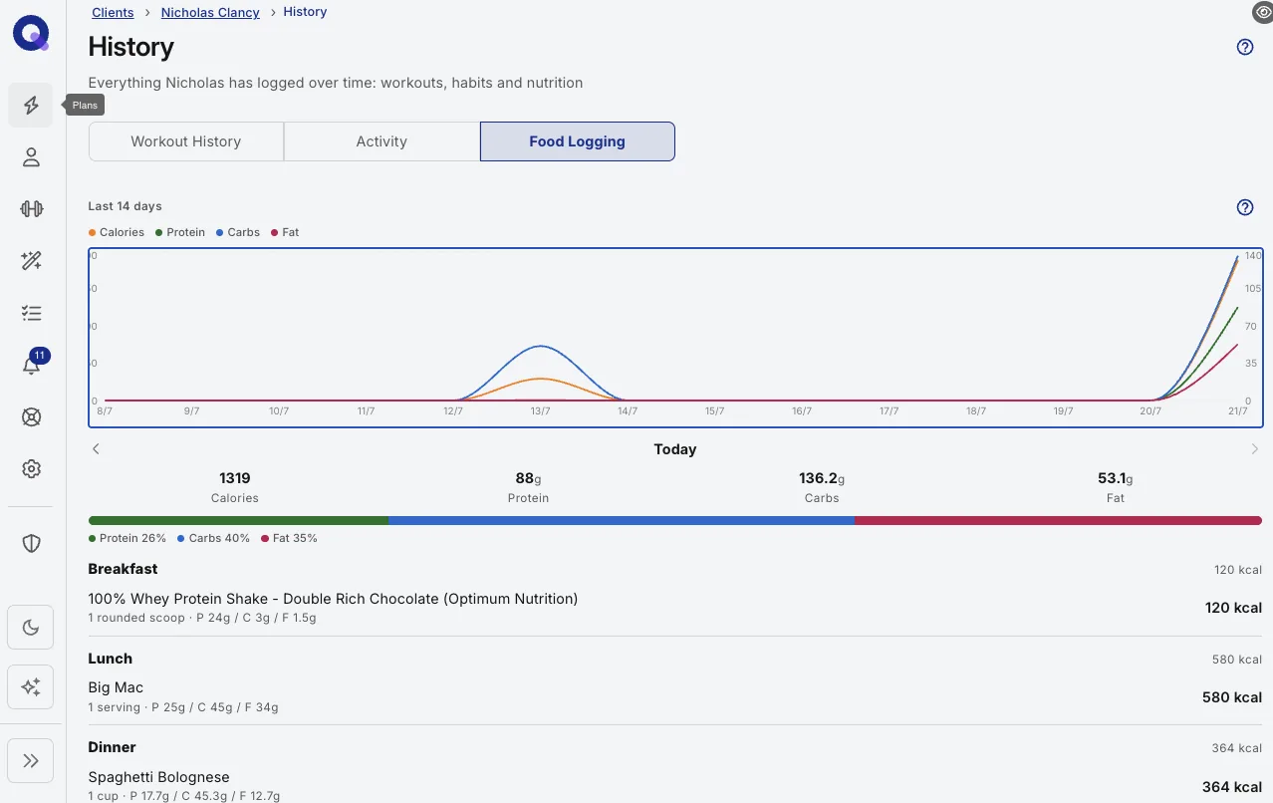This screenshot has width=1273, height=803.
Task: Click the Lunch meal heading
Action: pyautogui.click(x=111, y=659)
